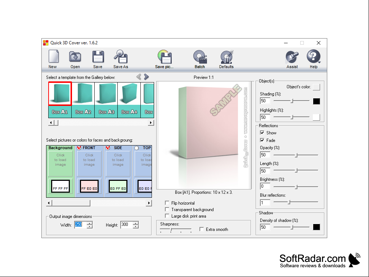Click gallery scrollbar left arrow
This screenshot has height=277, width=369.
pos(51,122)
